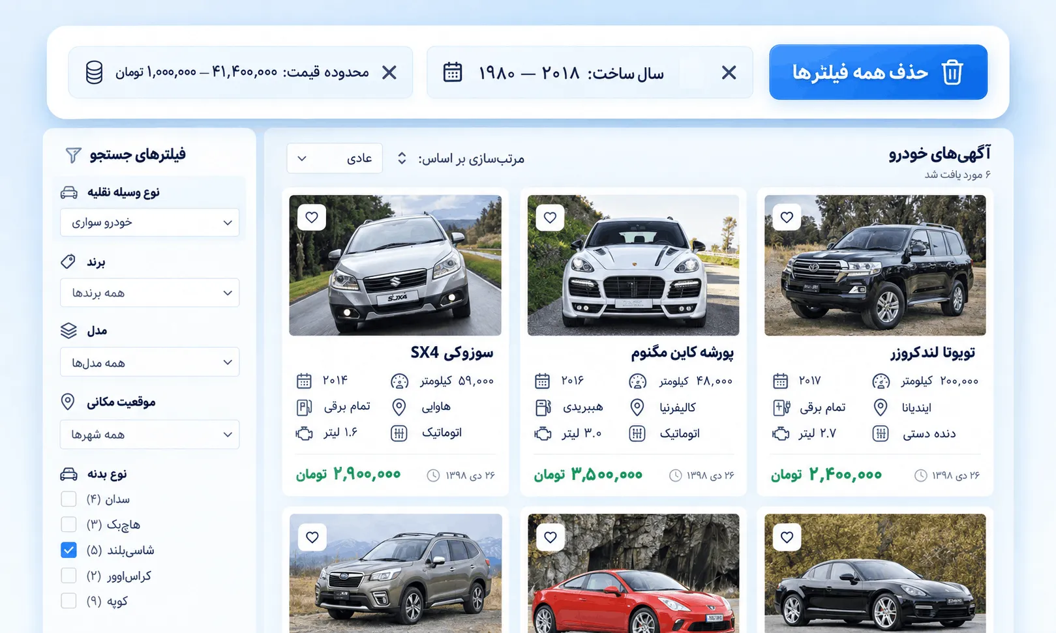Favorite the Porsche Cayenne Magnum listing heart
Screen dimensions: 1056x633
[x=550, y=217]
